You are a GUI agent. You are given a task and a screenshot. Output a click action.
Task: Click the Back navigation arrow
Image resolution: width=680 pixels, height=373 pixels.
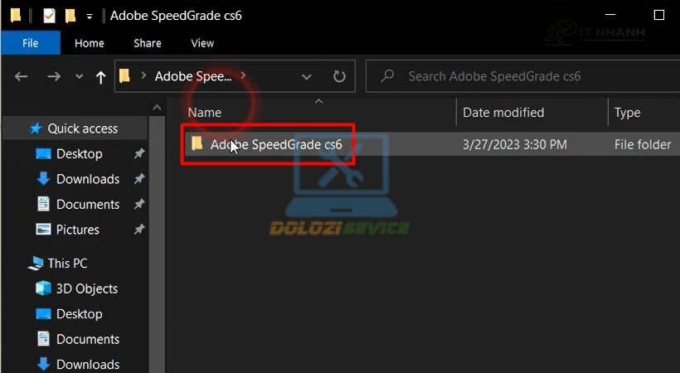[x=22, y=76]
